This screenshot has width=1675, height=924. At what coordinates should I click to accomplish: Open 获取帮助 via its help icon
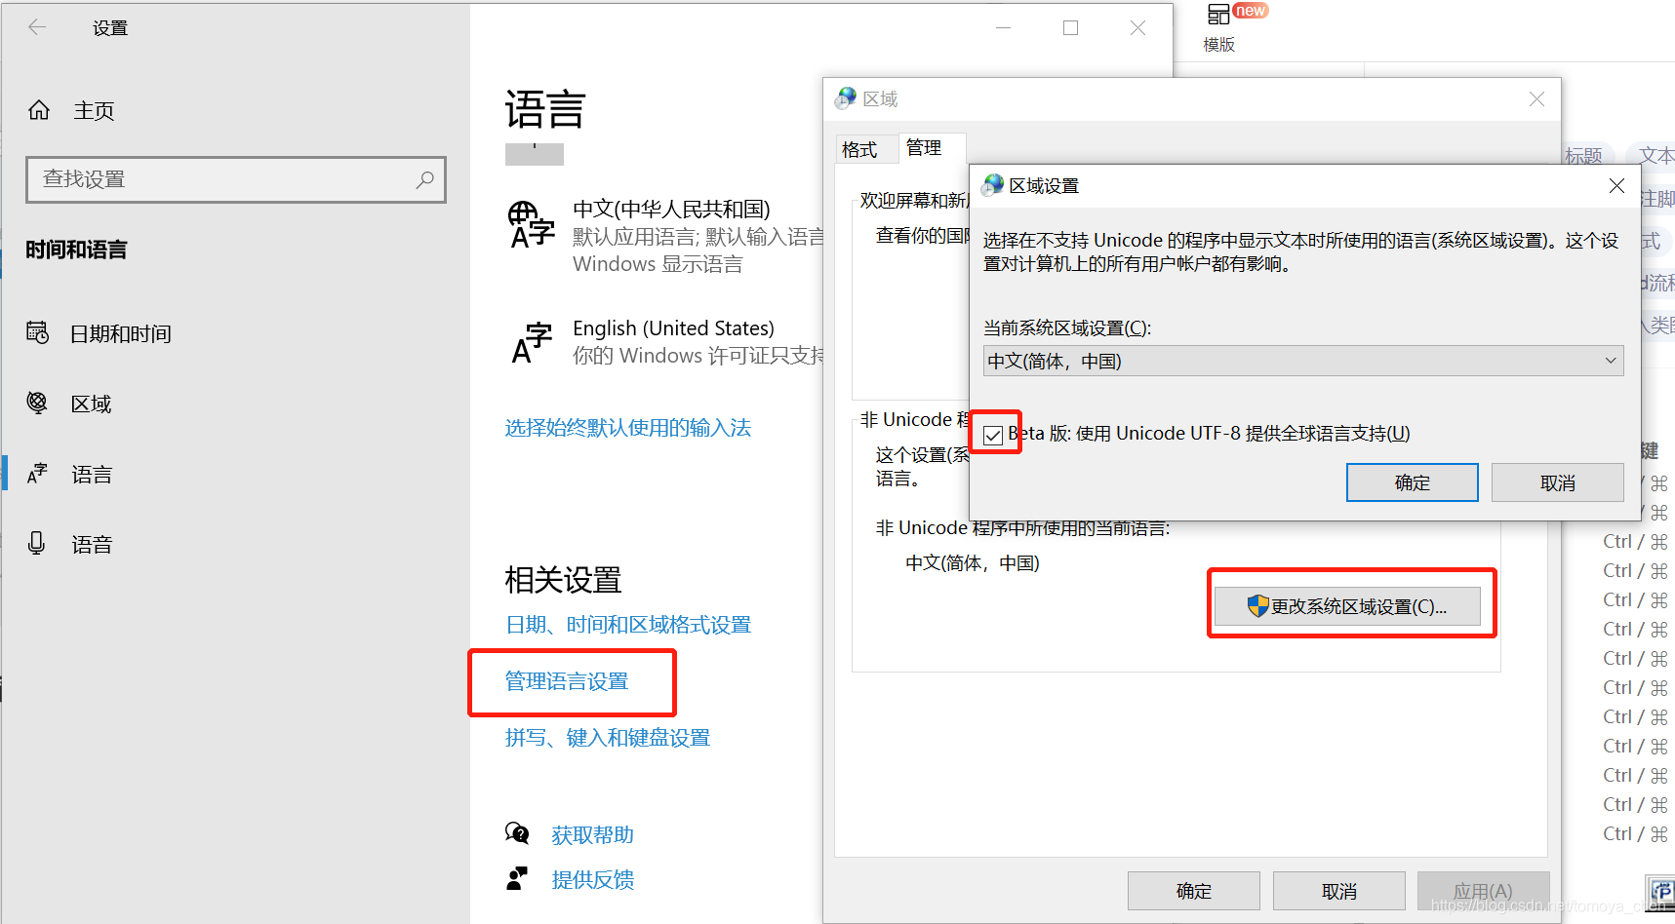tap(516, 833)
